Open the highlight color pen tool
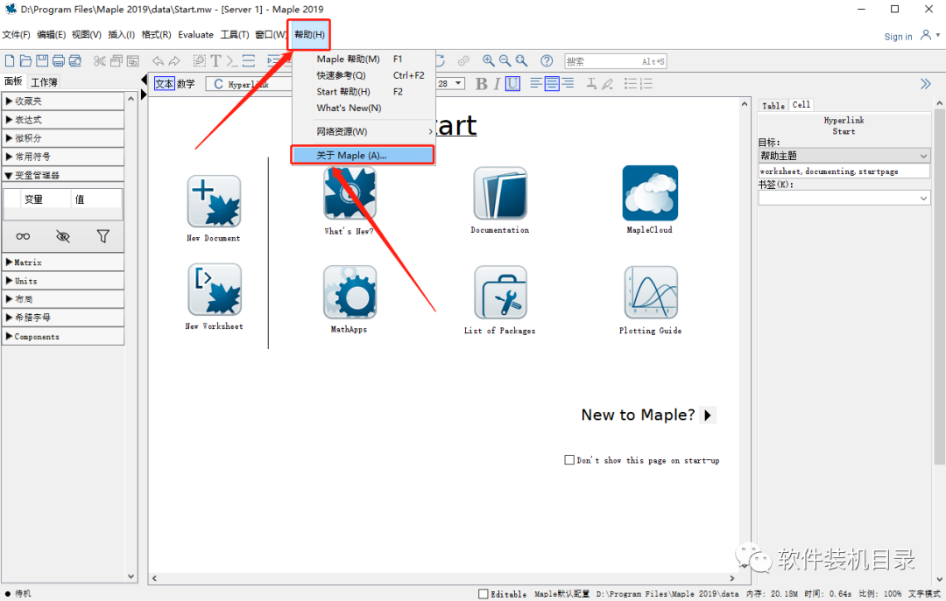Viewport: 946px width, 601px height. point(608,84)
